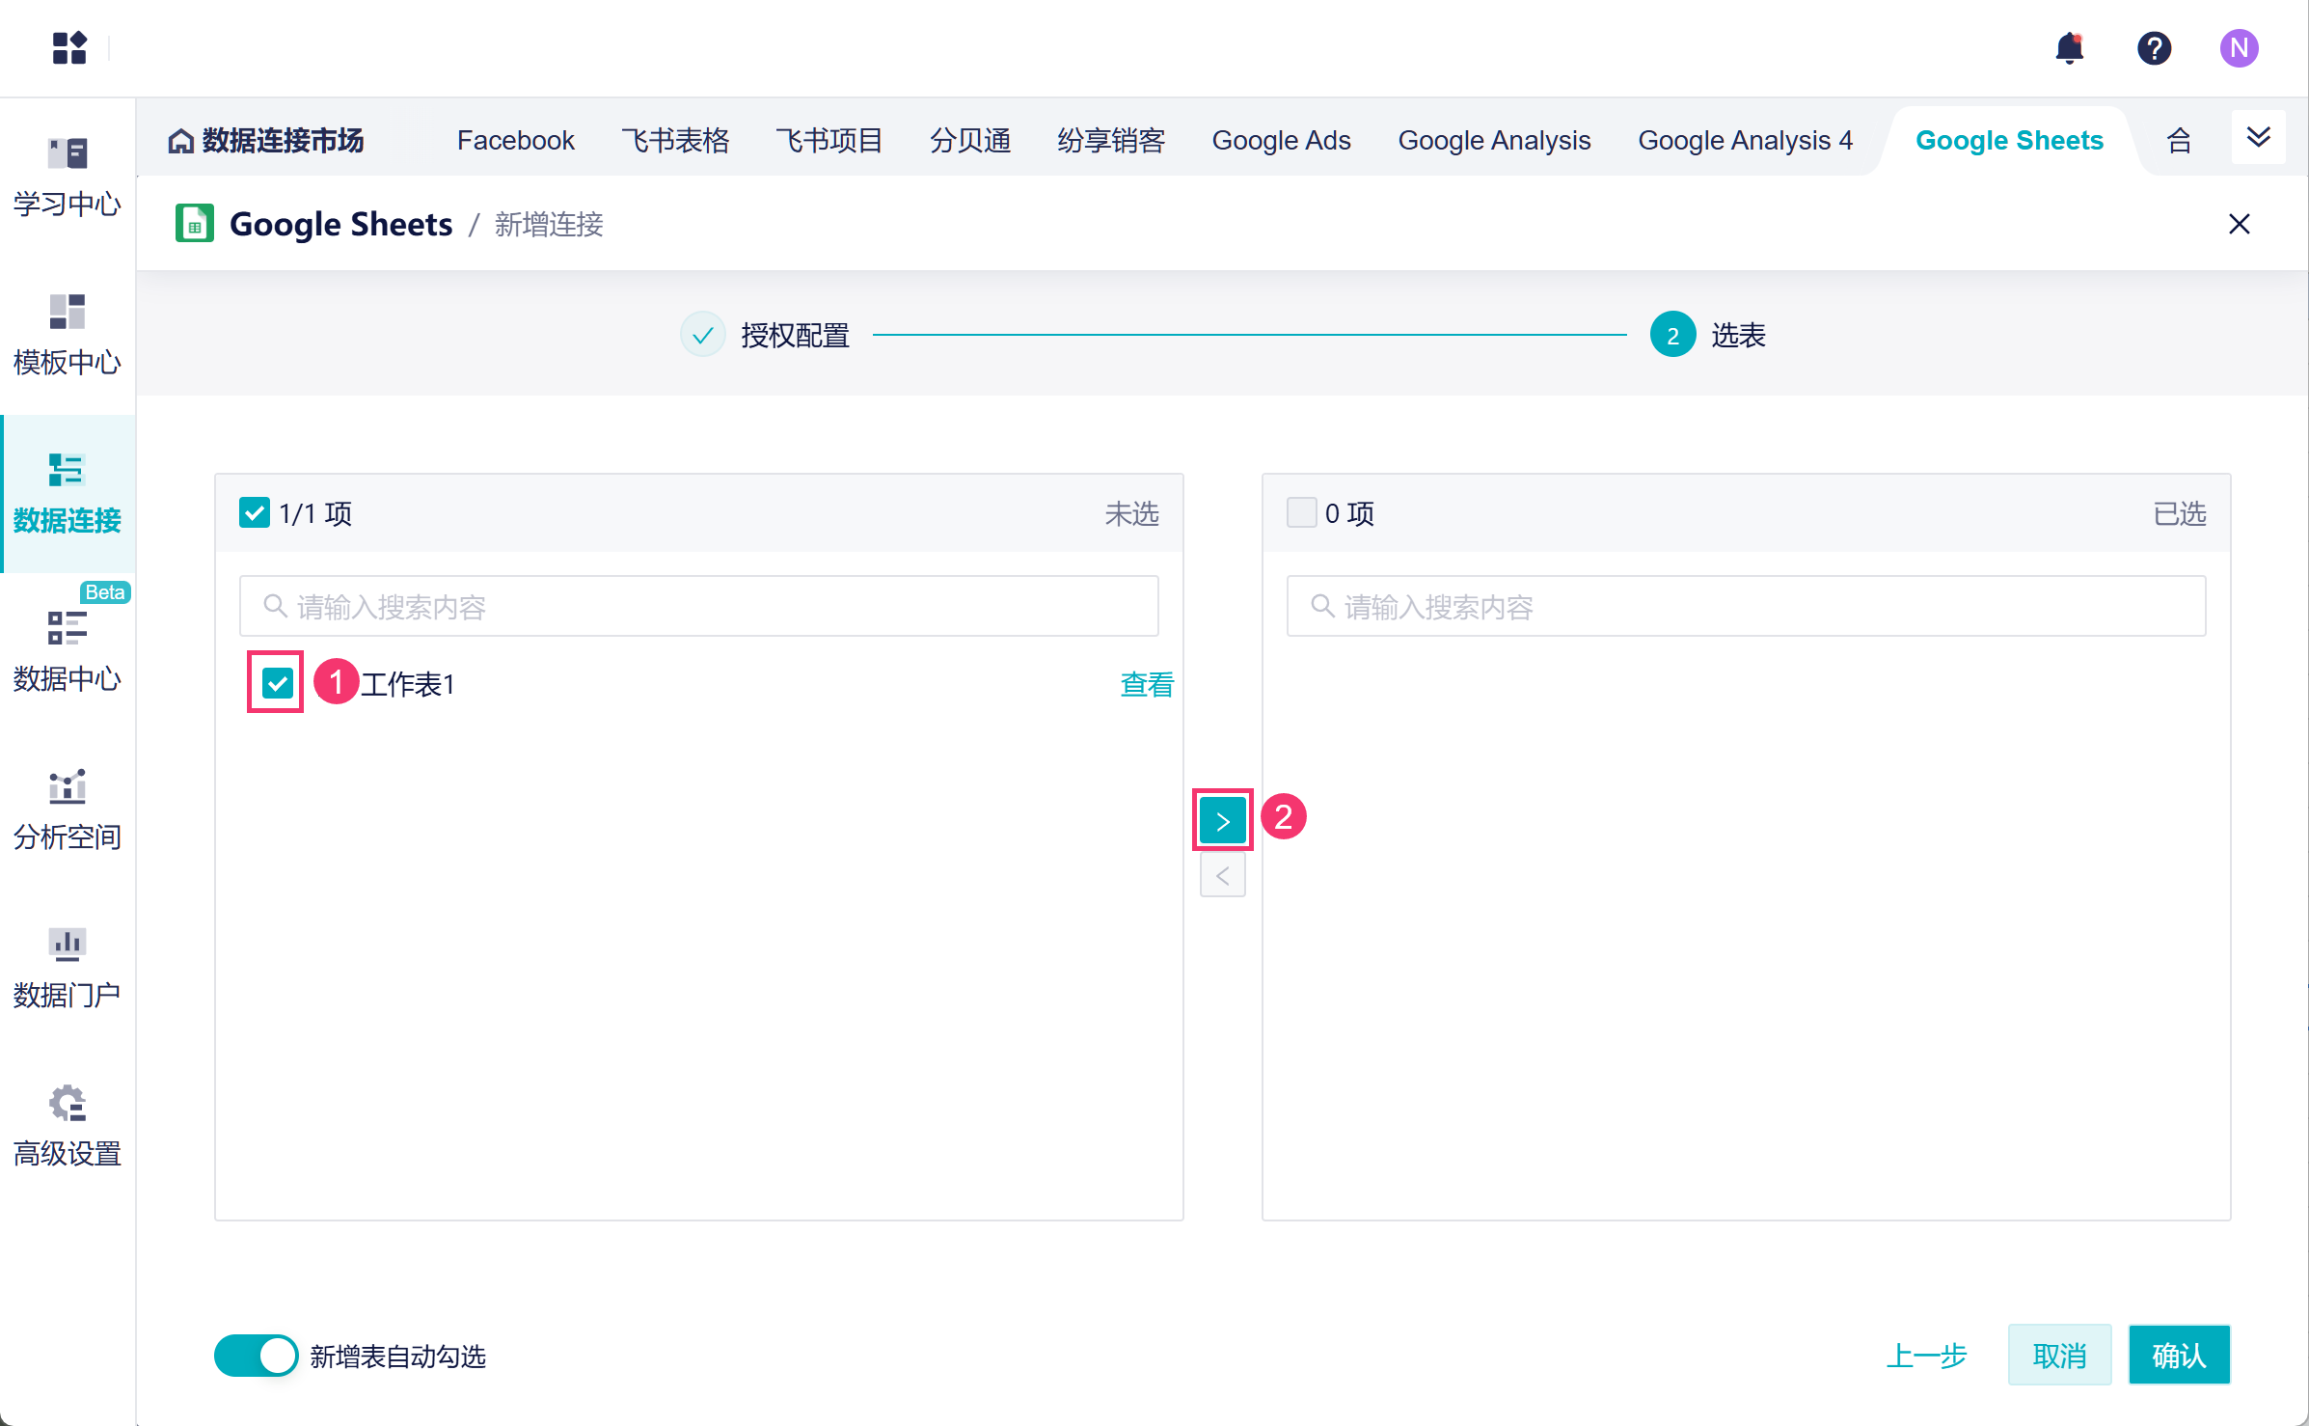Open 高级设置 in the sidebar
The height and width of the screenshot is (1426, 2309).
(68, 1126)
